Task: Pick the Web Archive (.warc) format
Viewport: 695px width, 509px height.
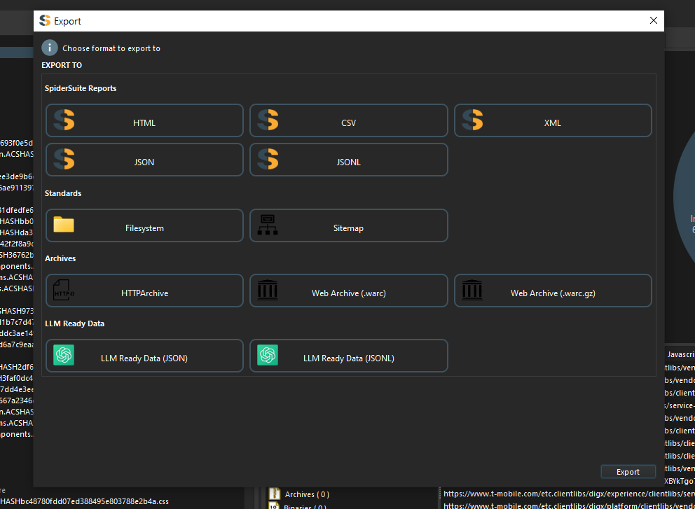Action: point(349,291)
